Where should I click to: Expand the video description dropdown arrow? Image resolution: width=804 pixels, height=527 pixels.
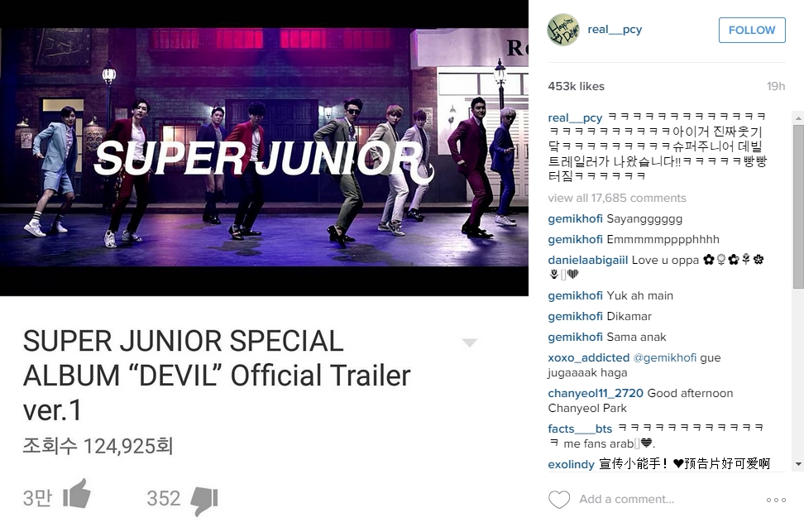470,343
